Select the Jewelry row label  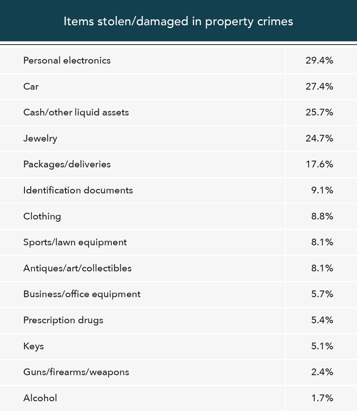tap(40, 138)
